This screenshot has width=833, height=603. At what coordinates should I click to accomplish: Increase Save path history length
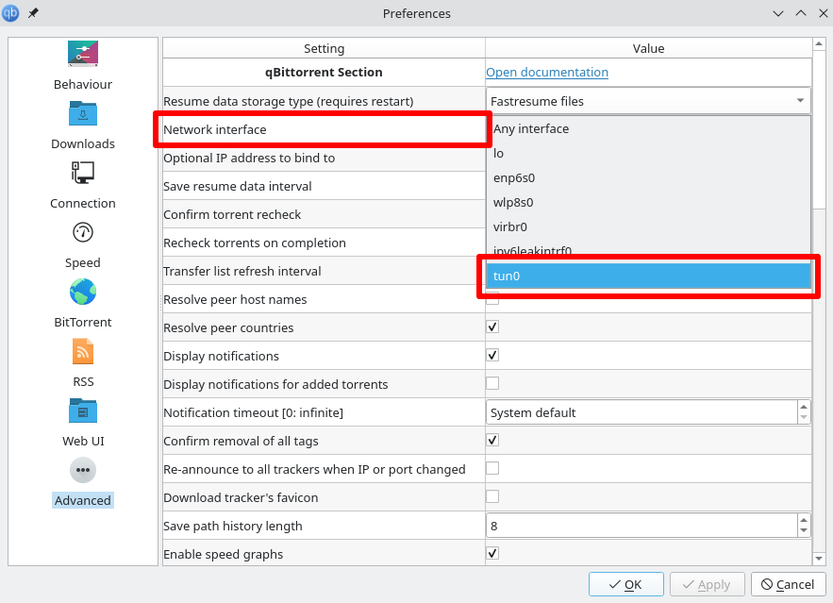(x=804, y=520)
